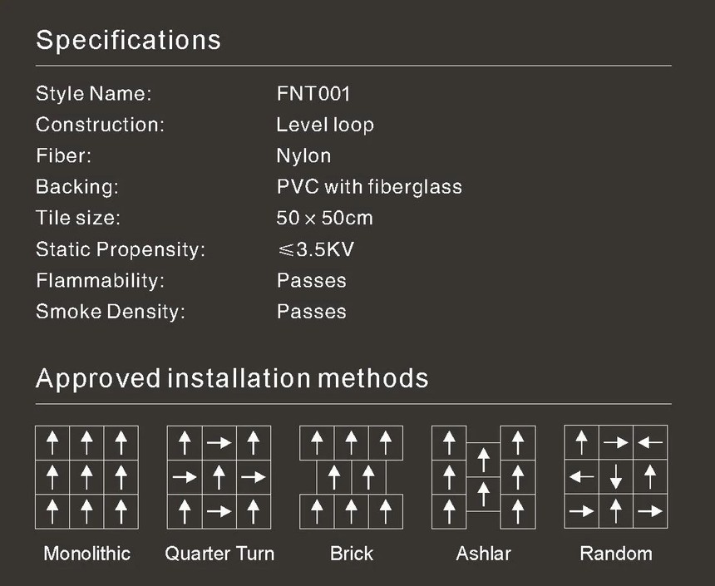Click the Ashlar installation pattern diagram
This screenshot has height=586, width=715.
(x=483, y=477)
